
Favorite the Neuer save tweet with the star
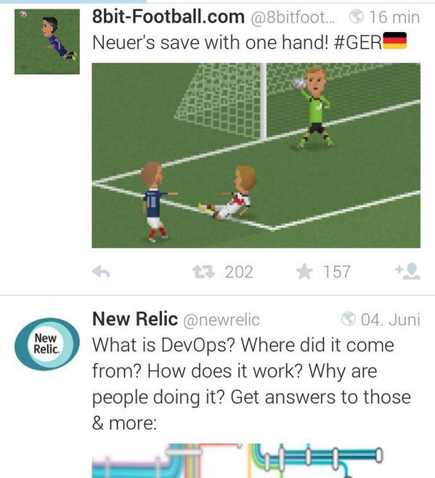point(304,271)
